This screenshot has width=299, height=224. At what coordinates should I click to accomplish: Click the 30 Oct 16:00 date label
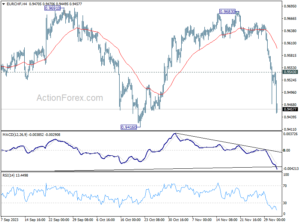click(178, 220)
